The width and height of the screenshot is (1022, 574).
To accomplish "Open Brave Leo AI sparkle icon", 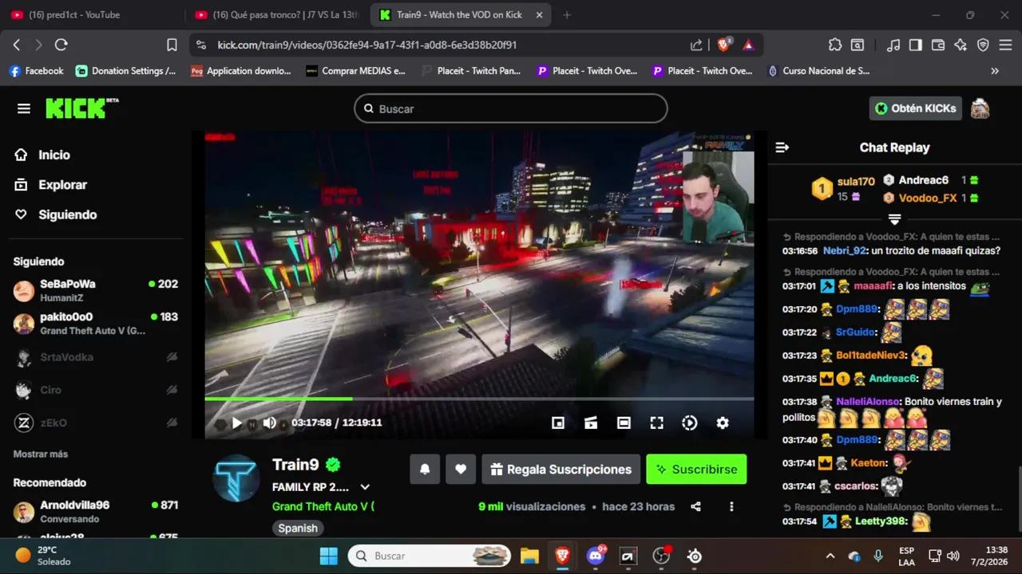I will [961, 45].
